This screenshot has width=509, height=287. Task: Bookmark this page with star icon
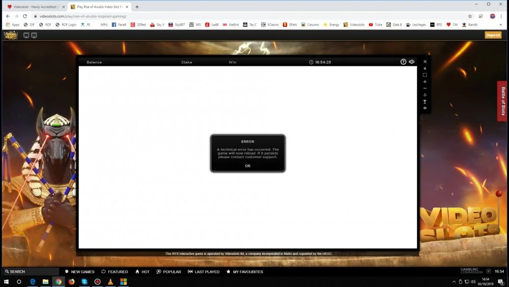coord(470,16)
